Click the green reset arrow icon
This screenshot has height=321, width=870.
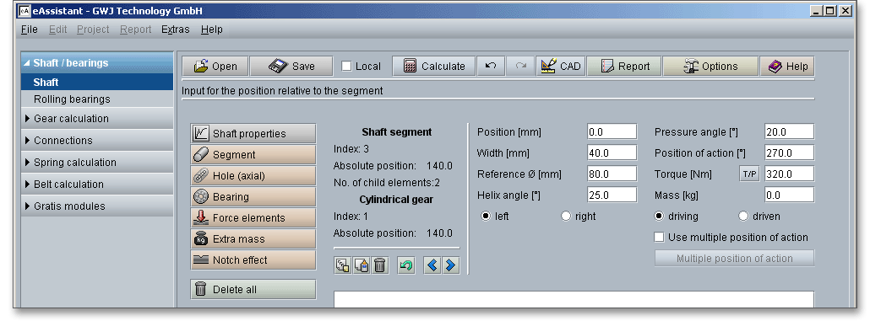pos(406,265)
